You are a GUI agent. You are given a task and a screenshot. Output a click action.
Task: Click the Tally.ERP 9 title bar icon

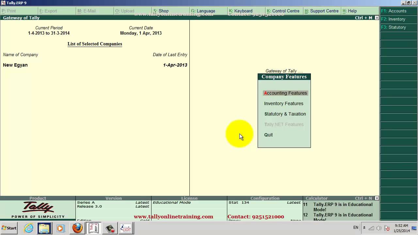[3, 3]
